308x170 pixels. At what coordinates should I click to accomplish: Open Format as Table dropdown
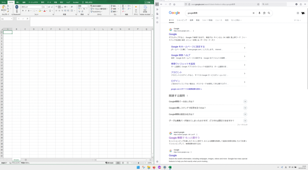click(99, 9)
